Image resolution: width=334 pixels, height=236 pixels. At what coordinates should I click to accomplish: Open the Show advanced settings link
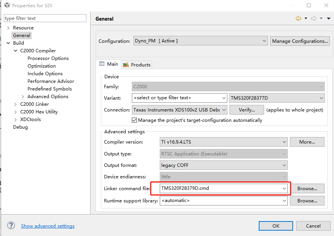(x=48, y=226)
